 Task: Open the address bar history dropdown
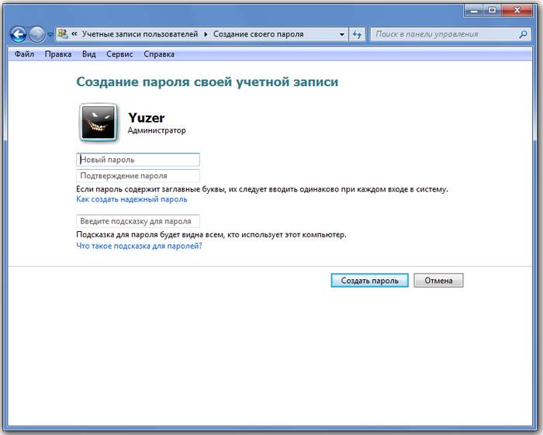(342, 34)
